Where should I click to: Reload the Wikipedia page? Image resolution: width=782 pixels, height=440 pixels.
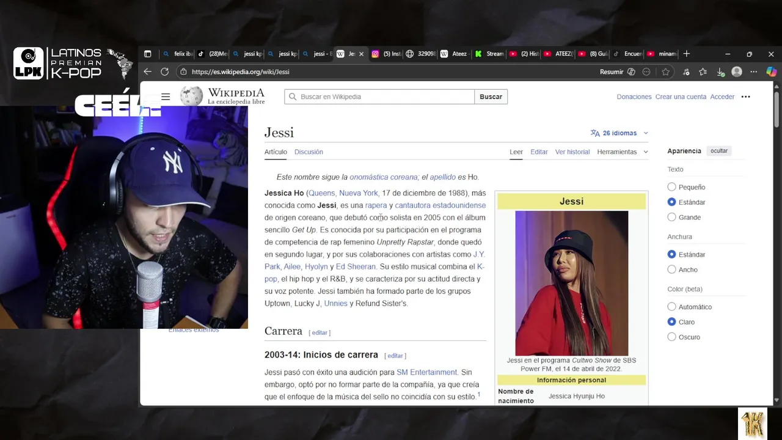(164, 71)
